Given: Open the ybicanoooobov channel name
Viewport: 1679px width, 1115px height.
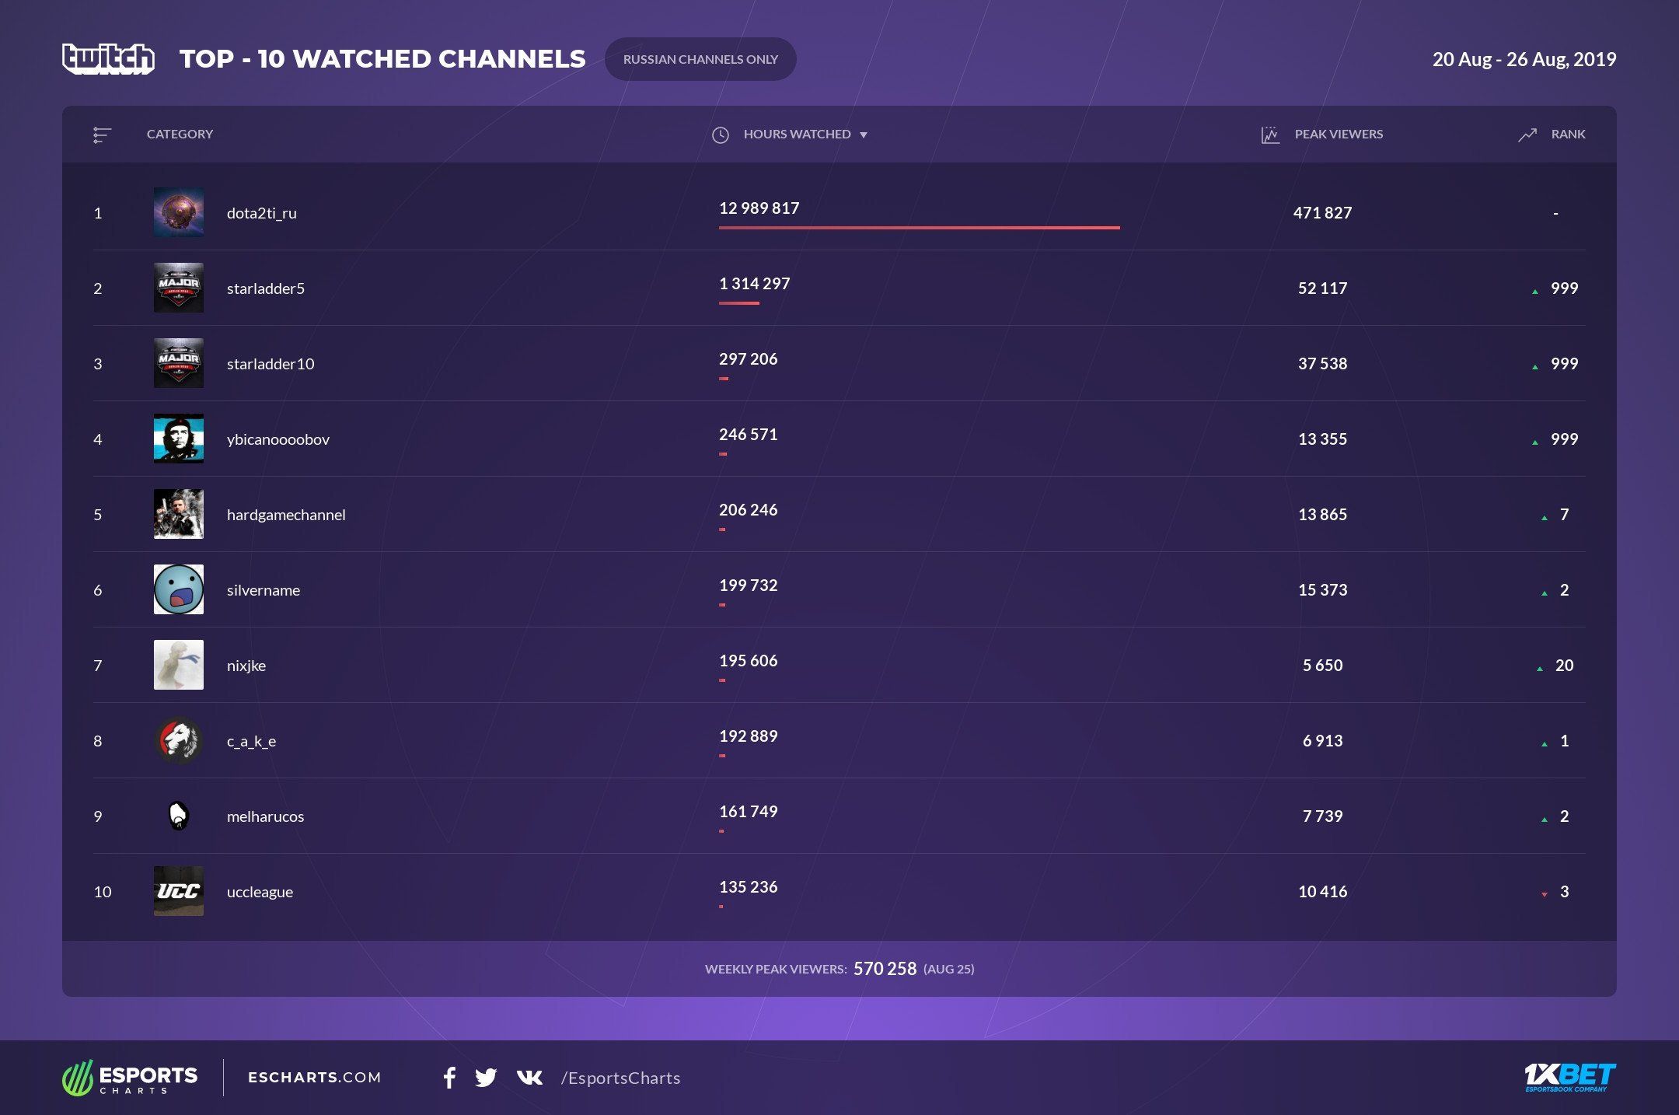Looking at the screenshot, I should [x=278, y=439].
